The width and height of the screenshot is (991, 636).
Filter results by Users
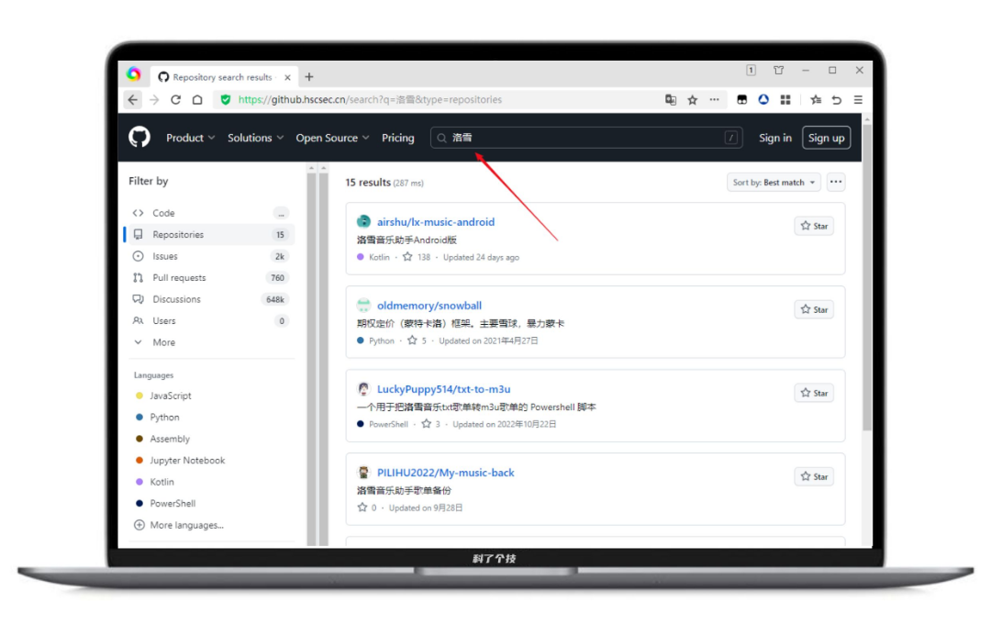point(210,320)
